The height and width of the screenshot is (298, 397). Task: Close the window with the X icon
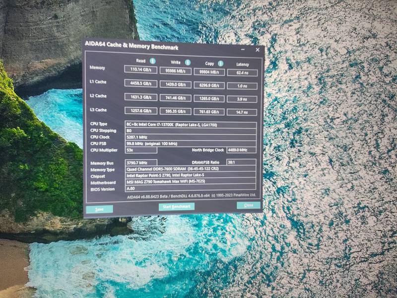pos(258,50)
